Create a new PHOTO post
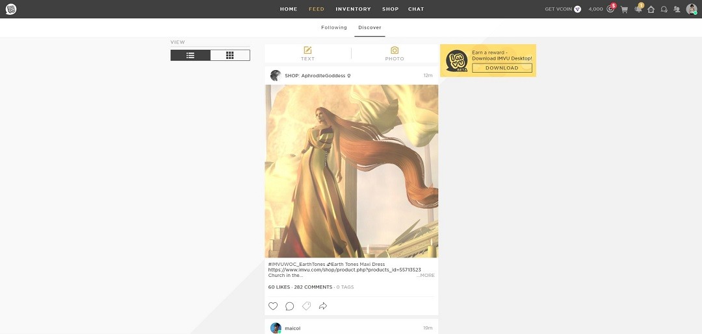The width and height of the screenshot is (702, 334). pyautogui.click(x=395, y=54)
